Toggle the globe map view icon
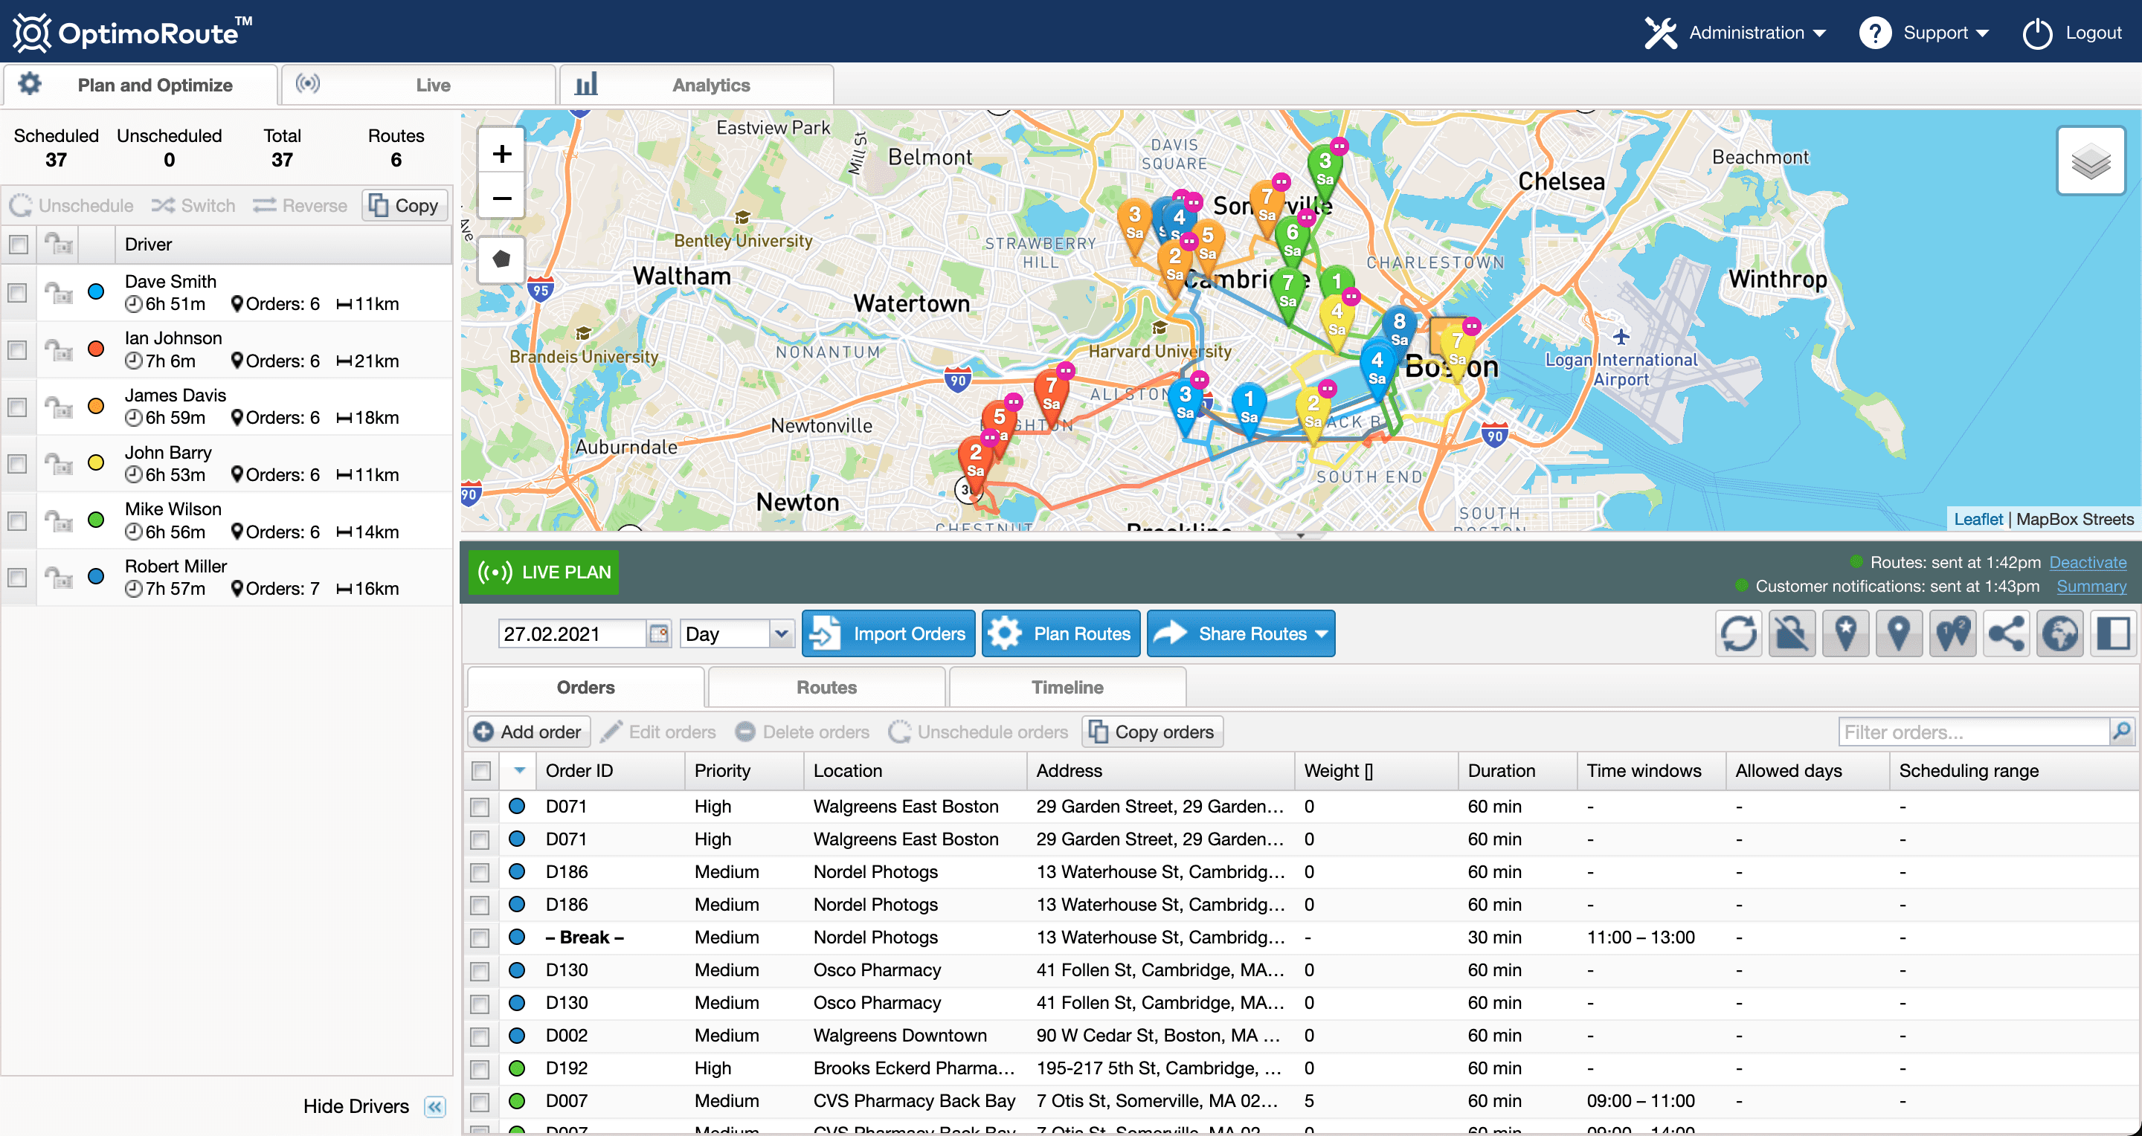This screenshot has width=2142, height=1136. click(x=2059, y=634)
